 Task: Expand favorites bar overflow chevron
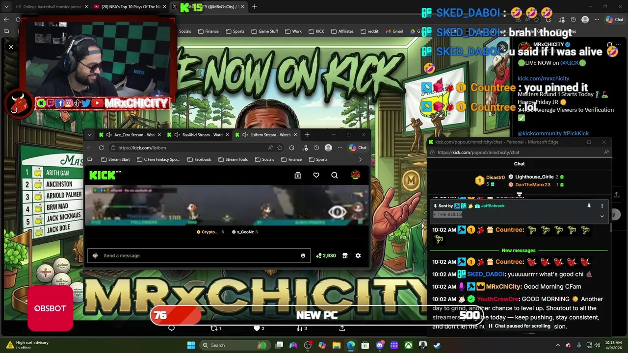click(x=360, y=159)
